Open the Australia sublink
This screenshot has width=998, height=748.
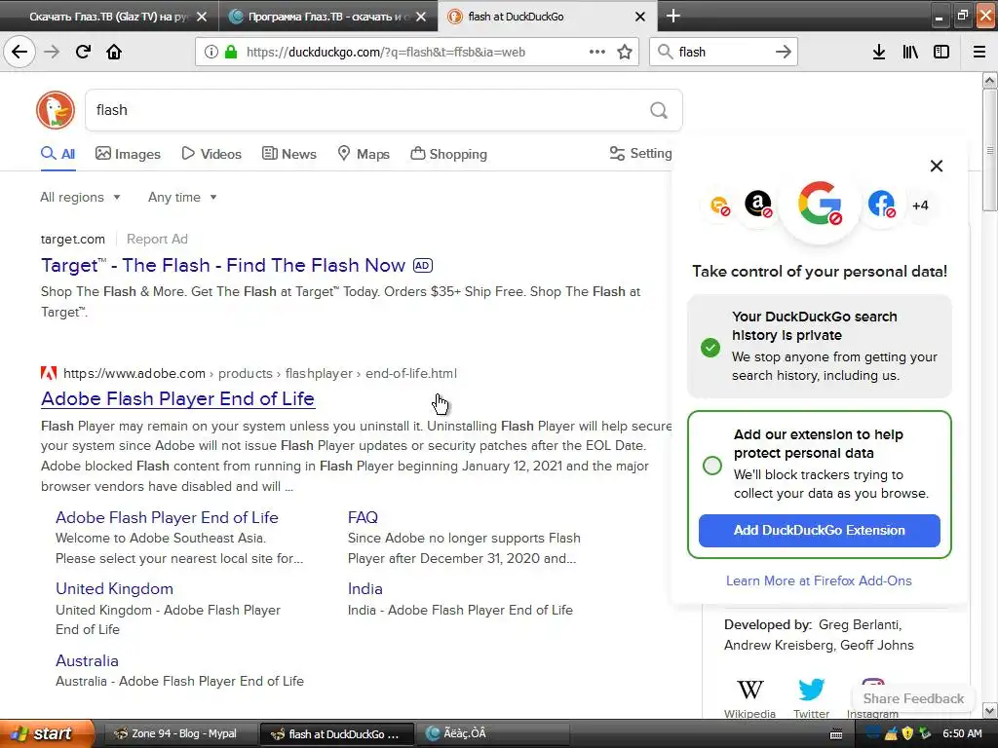pyautogui.click(x=87, y=661)
